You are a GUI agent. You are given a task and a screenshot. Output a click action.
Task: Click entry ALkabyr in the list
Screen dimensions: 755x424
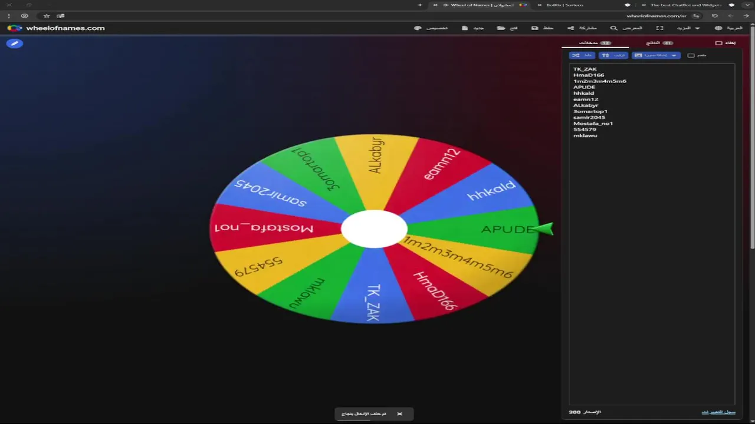586,105
